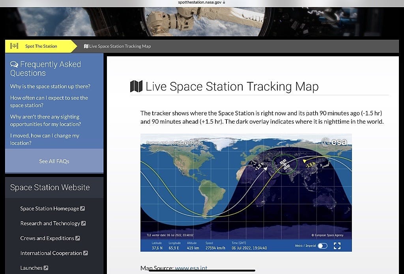
Task: Click the map icon in the breadcrumb bar
Action: tap(86, 46)
